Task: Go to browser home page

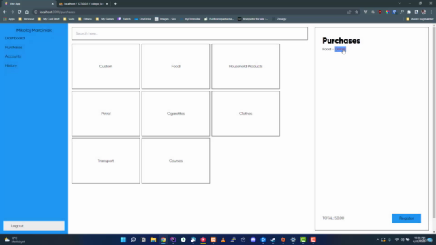Action: click(27, 12)
